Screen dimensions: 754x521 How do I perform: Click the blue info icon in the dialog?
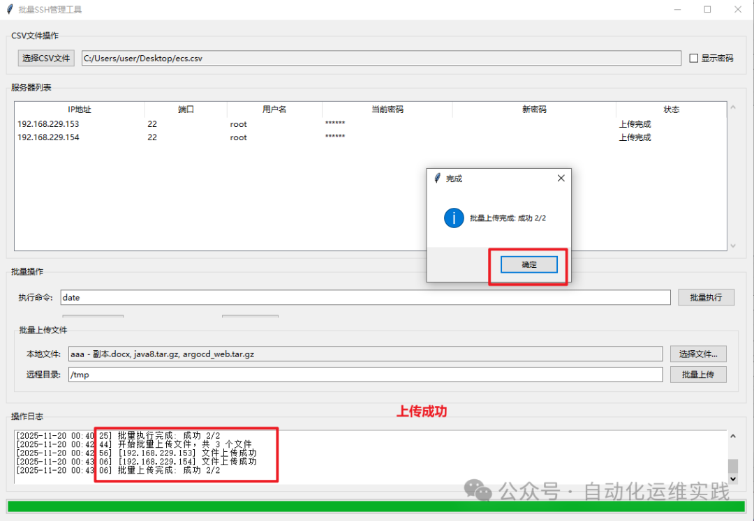(x=454, y=218)
